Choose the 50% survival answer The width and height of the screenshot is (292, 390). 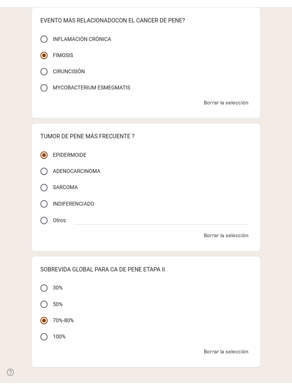point(44,304)
